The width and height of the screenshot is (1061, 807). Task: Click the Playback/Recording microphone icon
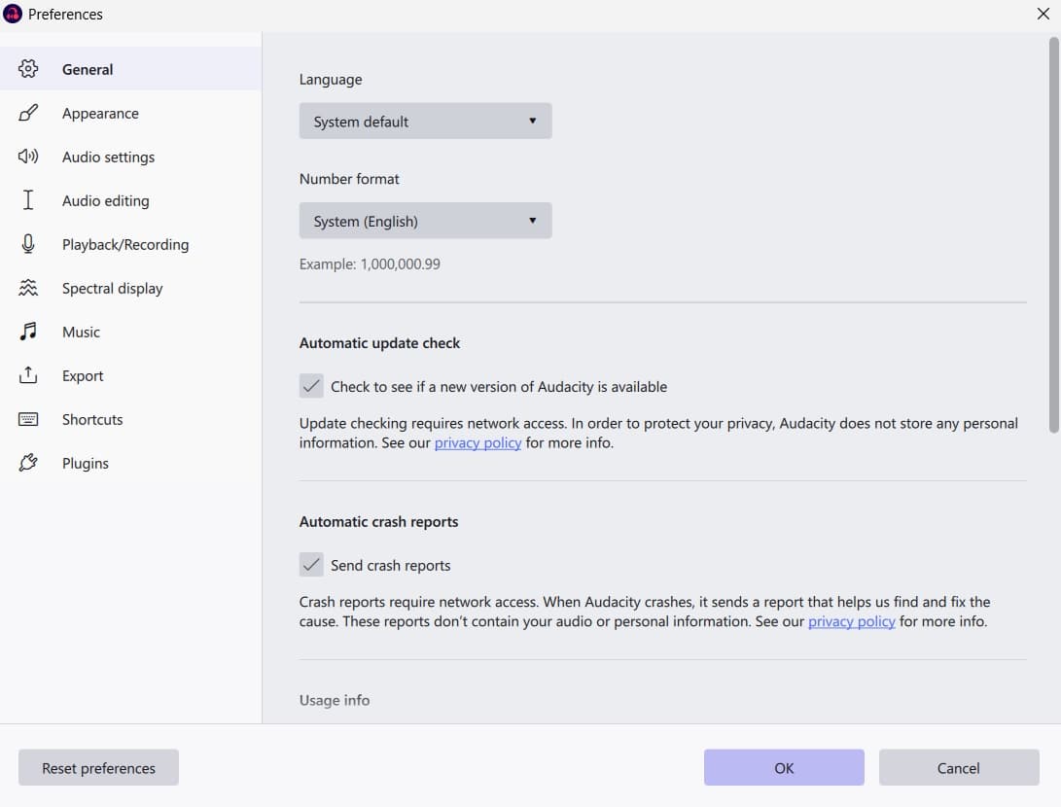tap(28, 244)
